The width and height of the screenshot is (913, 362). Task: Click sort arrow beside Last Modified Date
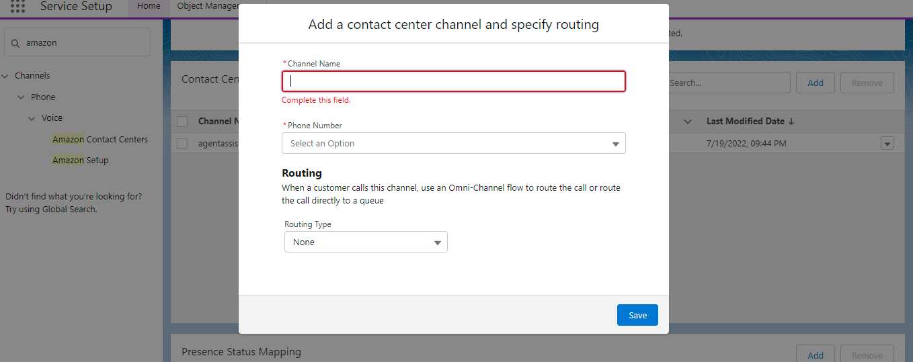tap(791, 122)
